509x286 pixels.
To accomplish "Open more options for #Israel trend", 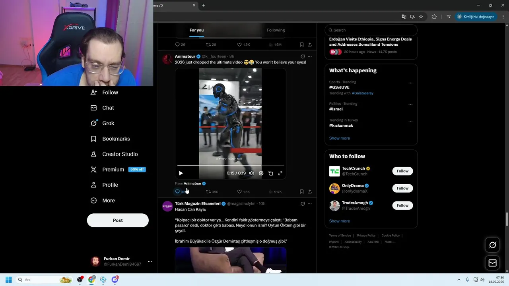I will (410, 105).
